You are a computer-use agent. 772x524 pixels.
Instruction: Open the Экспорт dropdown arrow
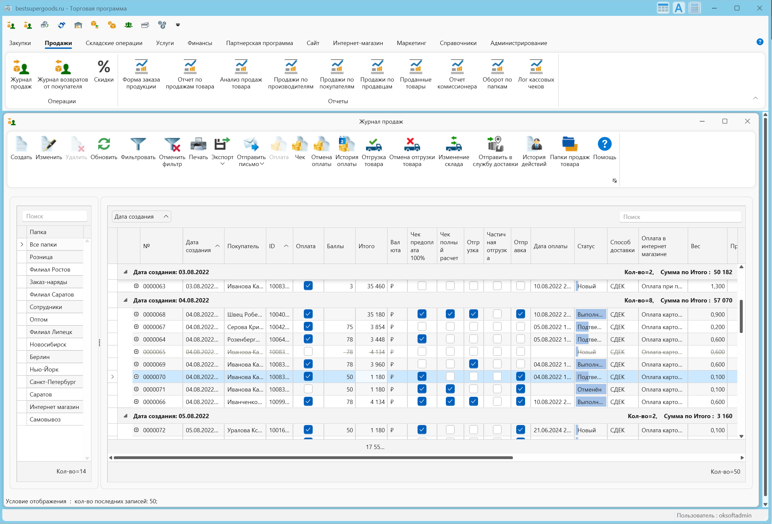click(222, 164)
